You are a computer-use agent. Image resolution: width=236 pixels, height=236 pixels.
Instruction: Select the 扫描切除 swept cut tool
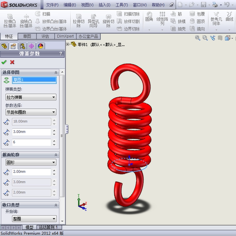pos(128,14)
